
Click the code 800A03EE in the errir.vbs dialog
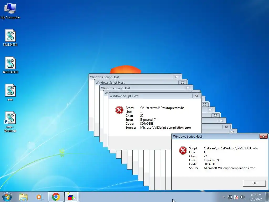pos(147,124)
